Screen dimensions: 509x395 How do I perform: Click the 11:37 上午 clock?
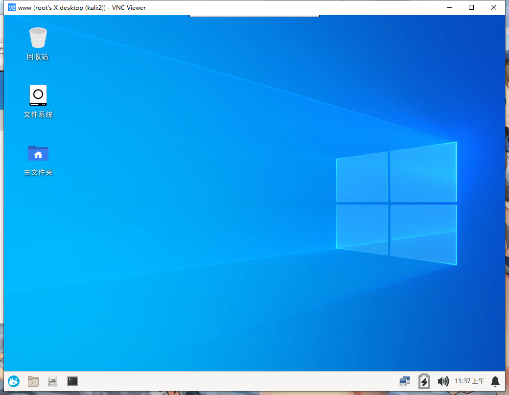click(x=469, y=381)
